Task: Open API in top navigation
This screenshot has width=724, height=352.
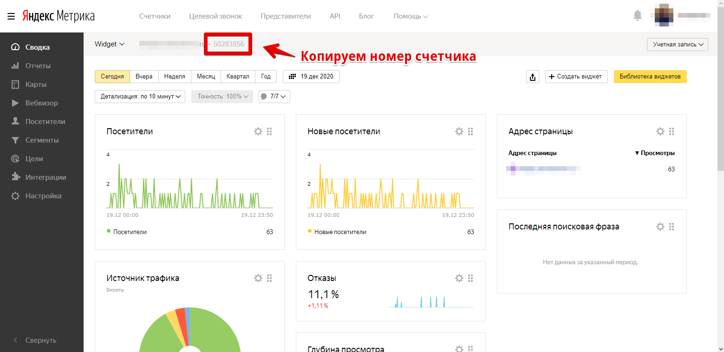Action: [x=335, y=16]
